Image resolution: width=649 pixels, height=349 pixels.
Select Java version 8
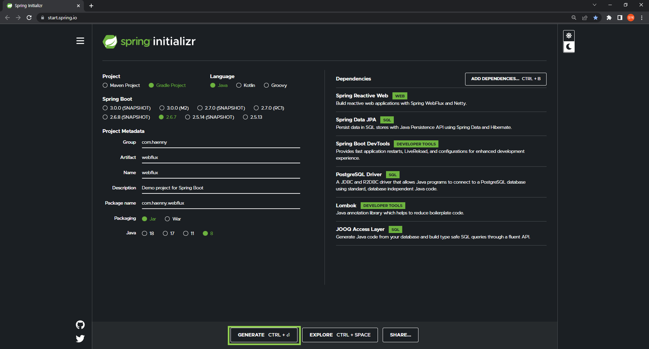208,233
